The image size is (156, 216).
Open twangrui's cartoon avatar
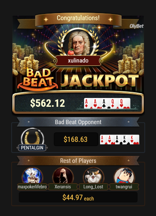pyautogui.click(x=124, y=175)
